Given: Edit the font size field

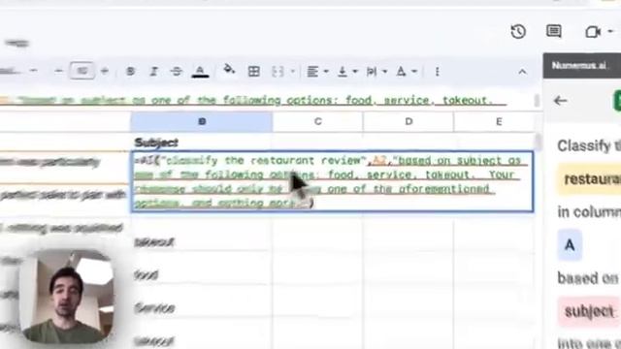Looking at the screenshot, I should click(82, 71).
